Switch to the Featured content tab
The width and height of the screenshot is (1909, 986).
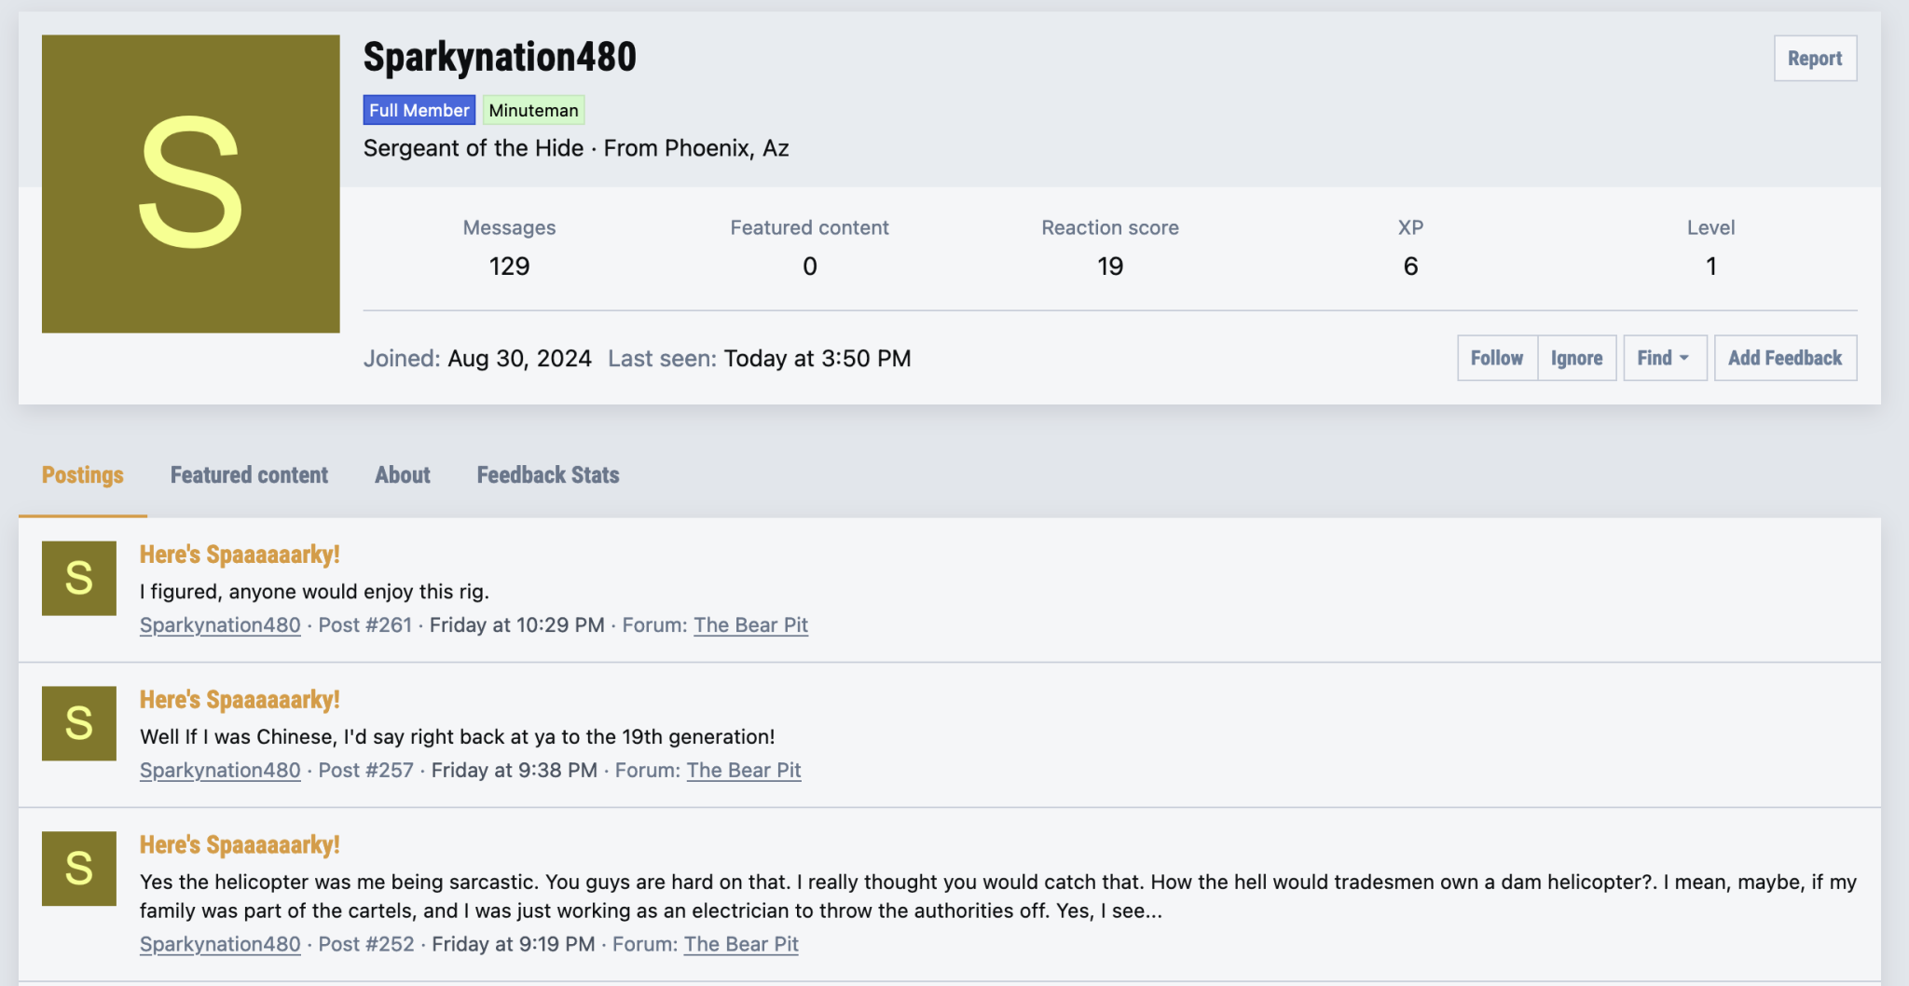coord(249,475)
